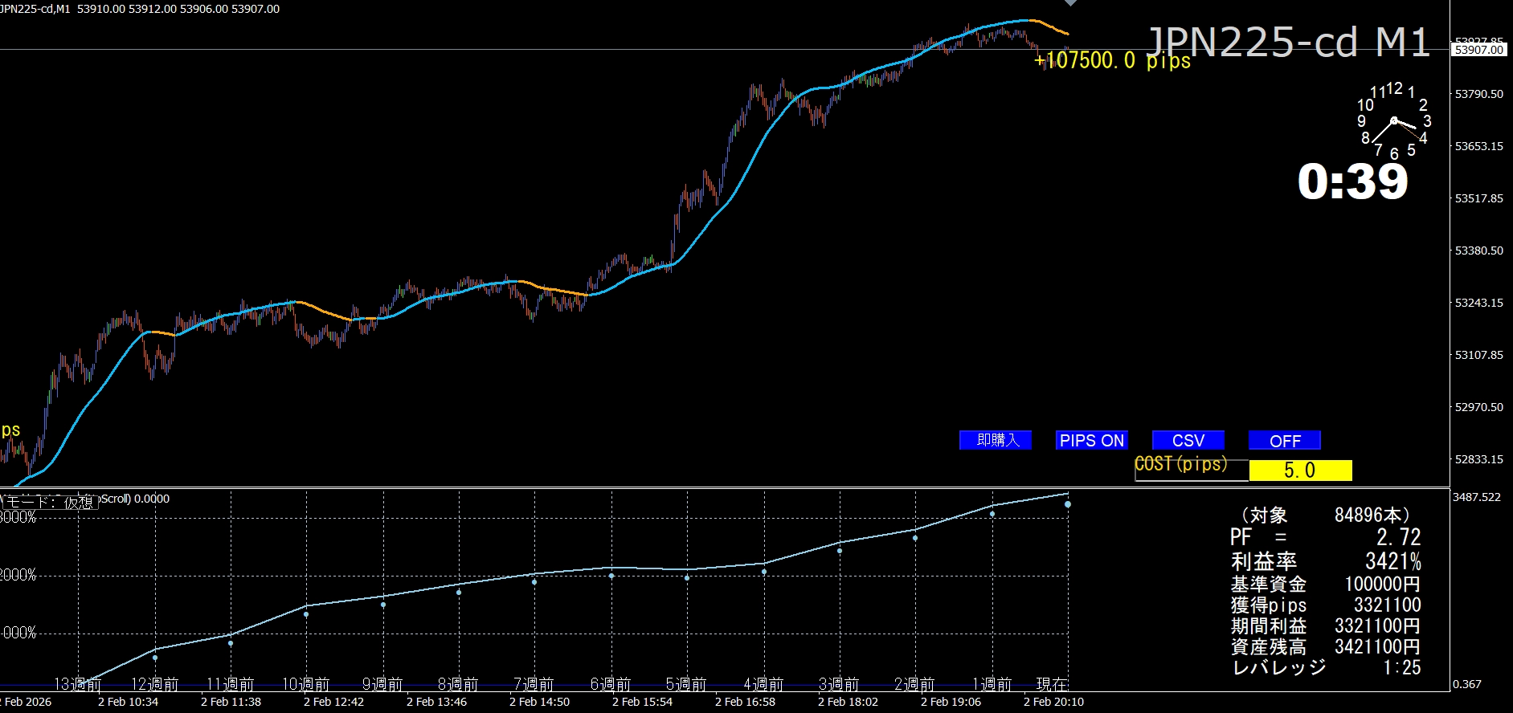Screen dimensions: 1513x713
Task: Click the +107500.0 pips profit label
Action: [1112, 60]
